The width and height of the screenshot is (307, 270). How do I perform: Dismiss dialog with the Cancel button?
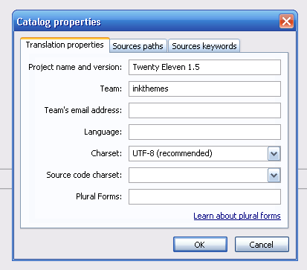[262, 245]
